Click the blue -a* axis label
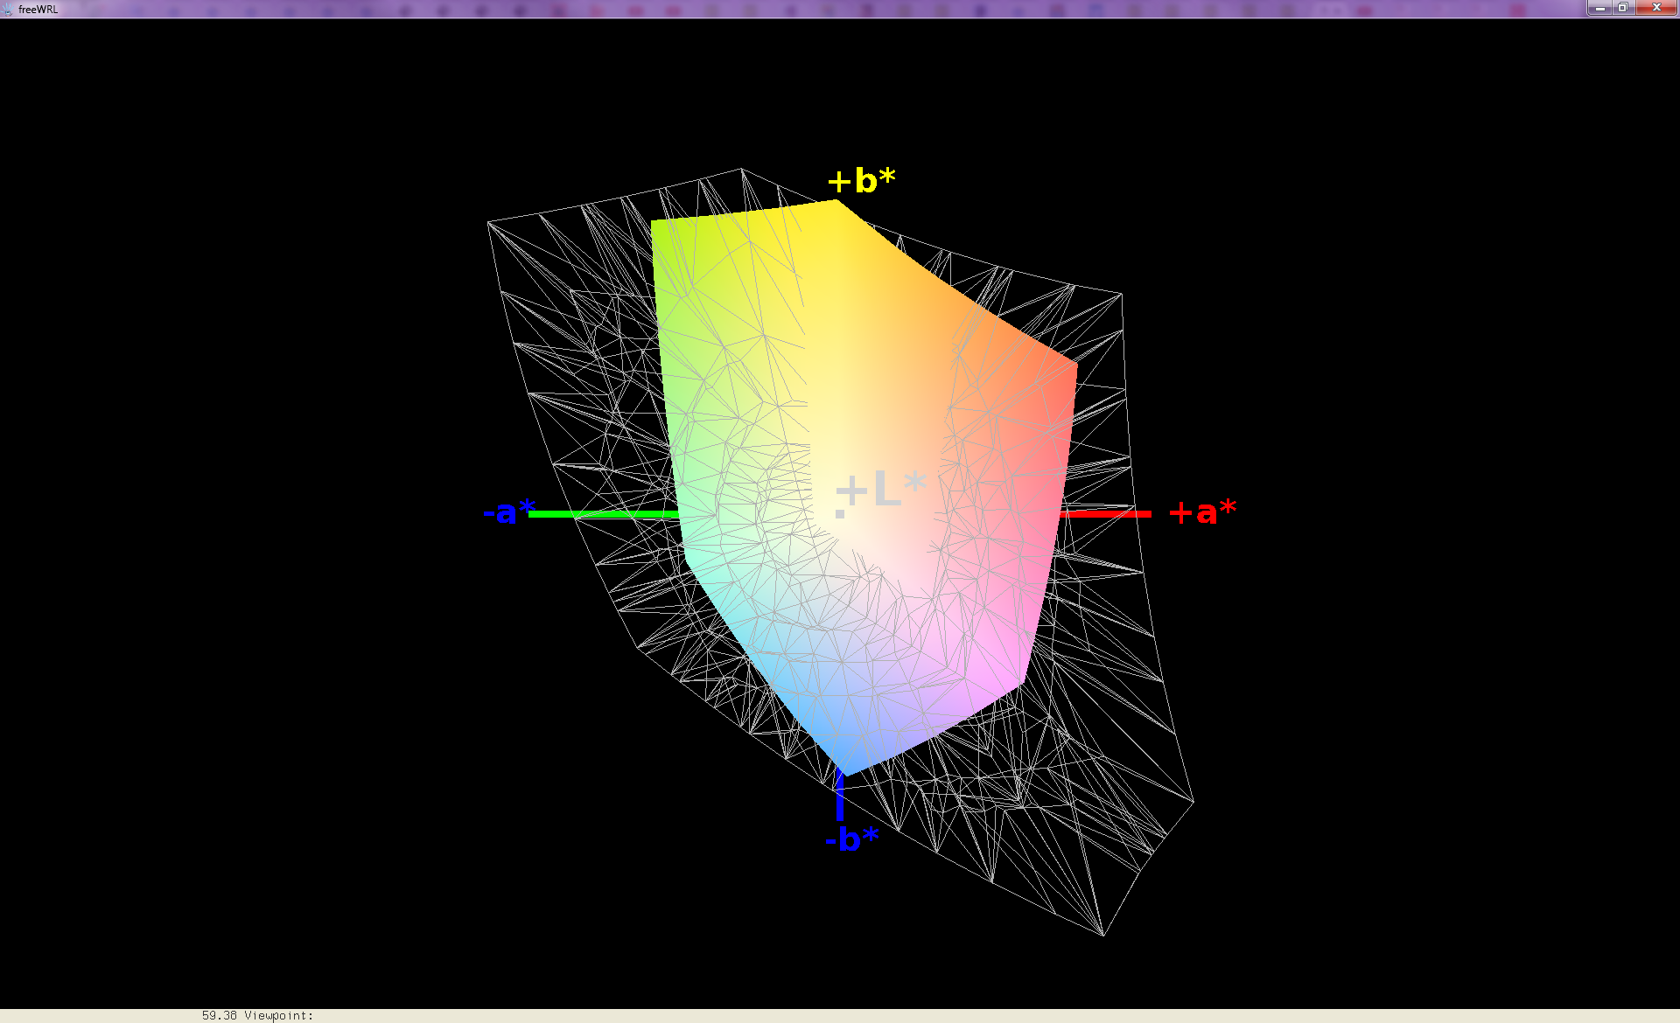The height and width of the screenshot is (1023, 1680). (508, 511)
